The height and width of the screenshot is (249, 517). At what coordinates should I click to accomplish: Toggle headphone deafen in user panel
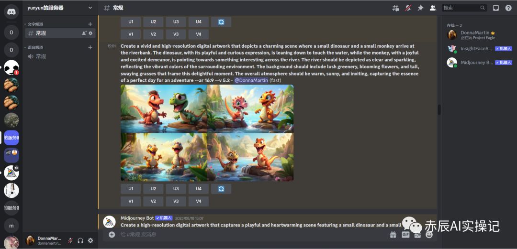(x=80, y=240)
